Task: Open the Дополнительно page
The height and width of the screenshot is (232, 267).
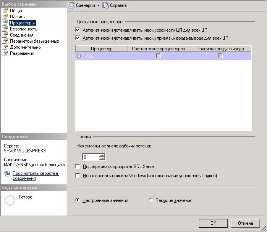Action: coord(25,47)
